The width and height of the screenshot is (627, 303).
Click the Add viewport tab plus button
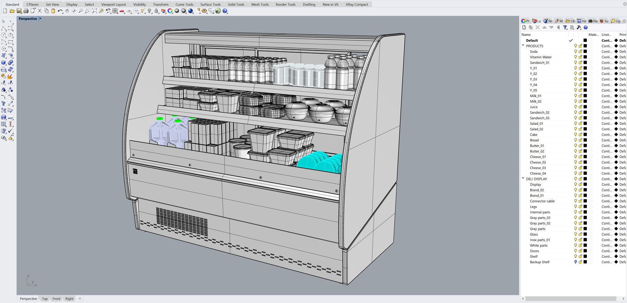tap(80, 298)
